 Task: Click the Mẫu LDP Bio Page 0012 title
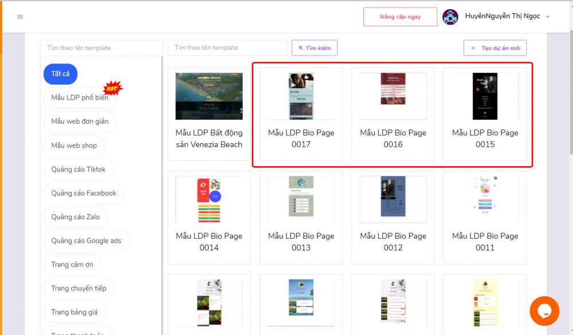393,242
